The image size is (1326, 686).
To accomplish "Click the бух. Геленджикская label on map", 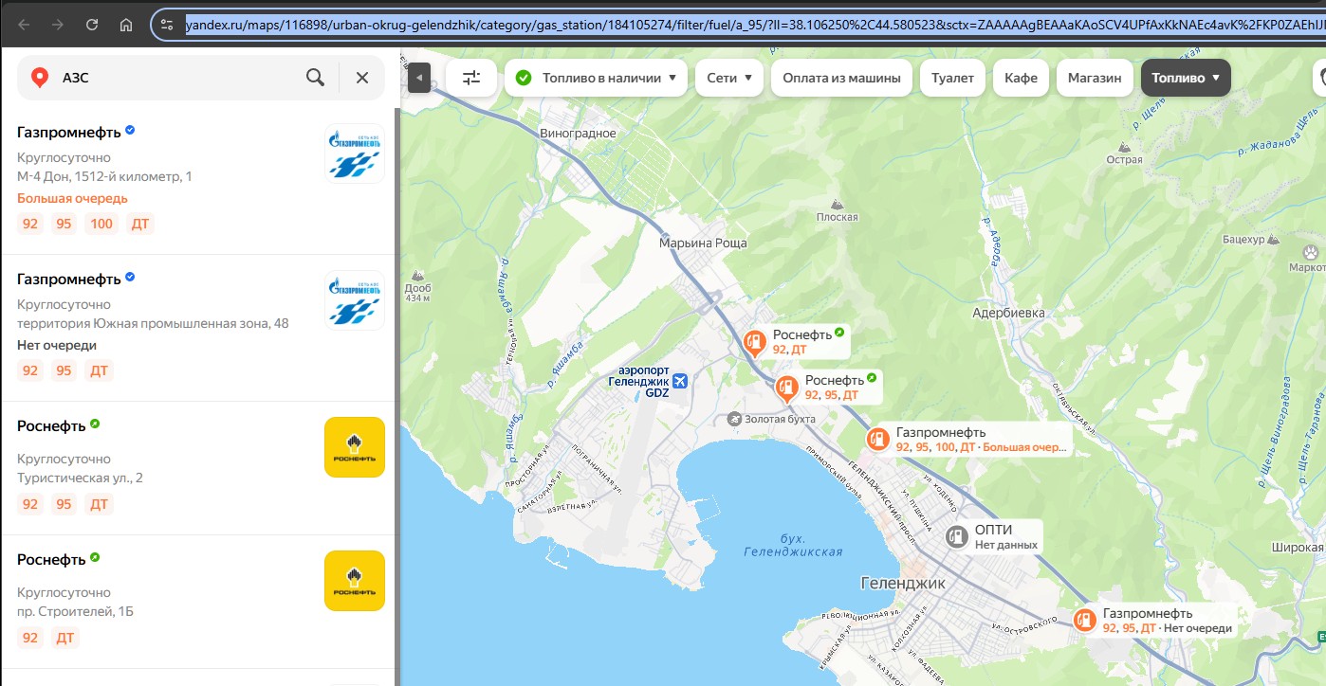I will [793, 545].
